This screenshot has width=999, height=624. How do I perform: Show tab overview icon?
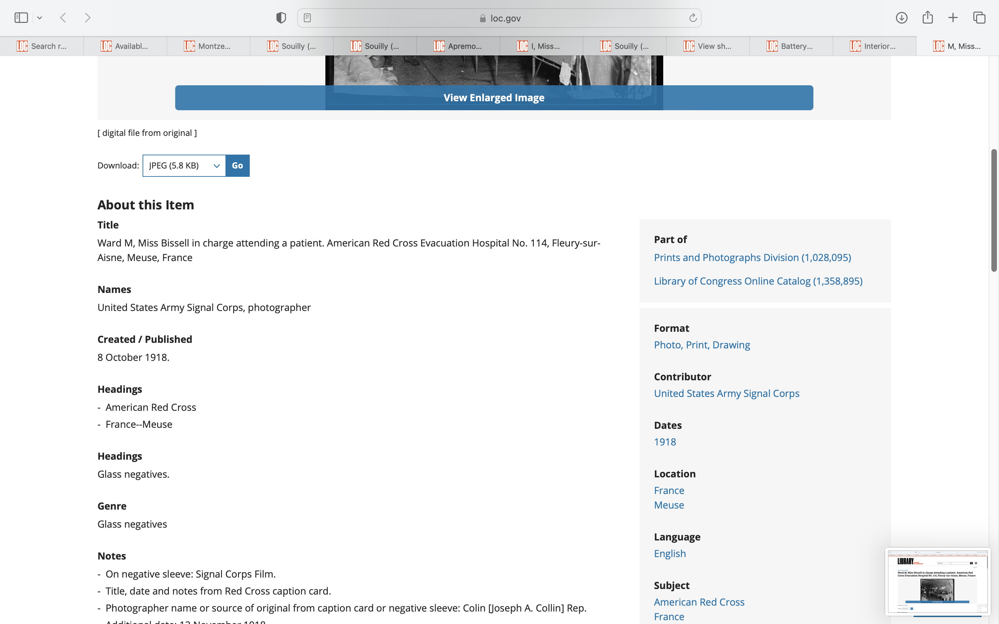pos(979,18)
